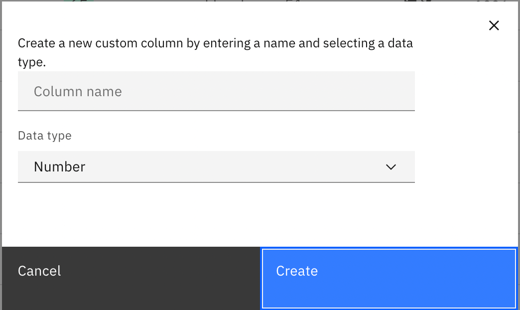Click the X icon at dialog corner
520x310 pixels.
tap(494, 25)
